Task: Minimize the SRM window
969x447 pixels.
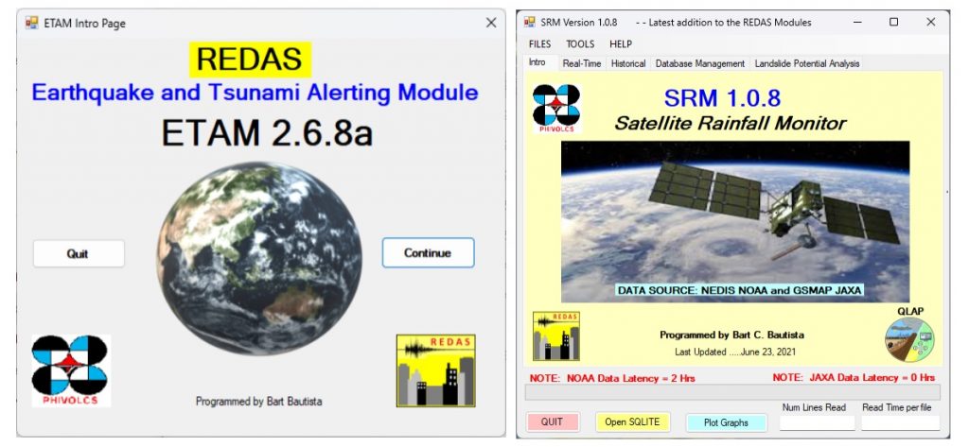Action: click(x=857, y=23)
